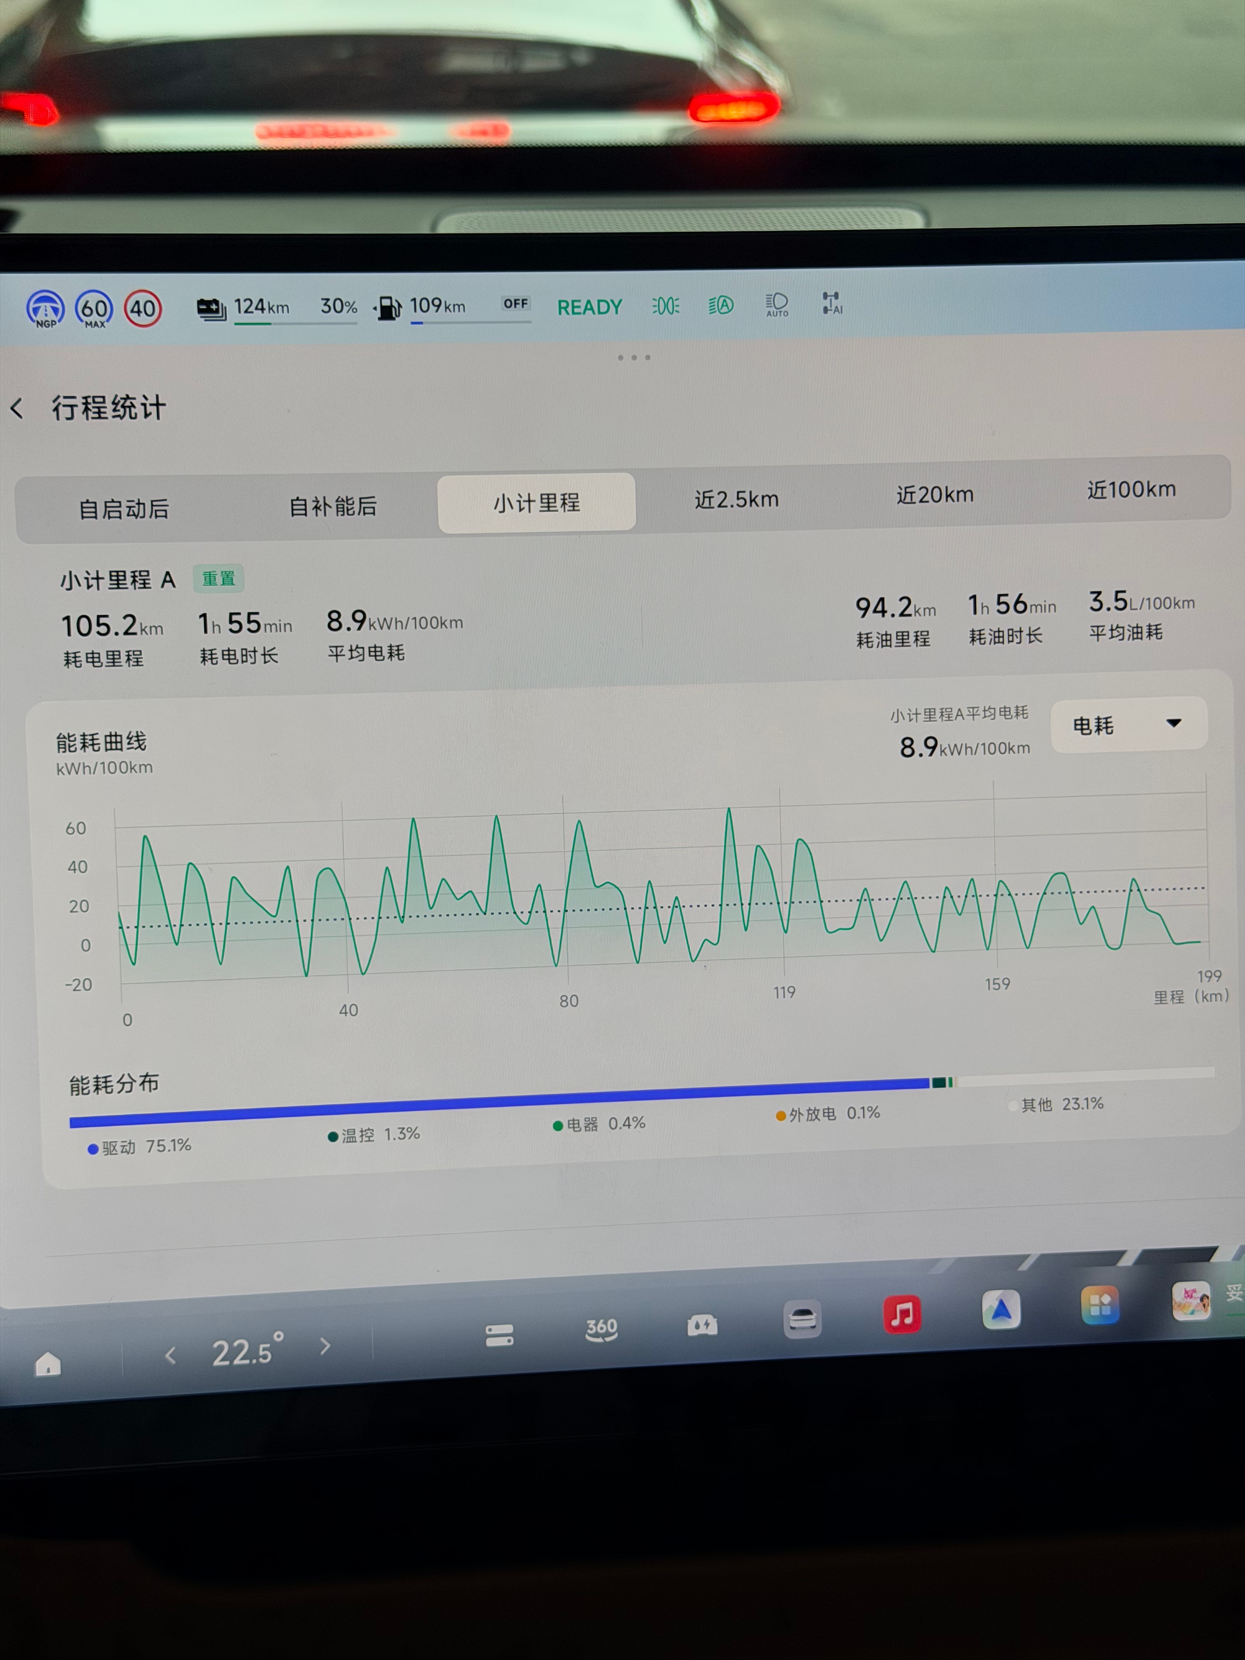The image size is (1245, 1660).
Task: Tap the fuel pump range icon
Action: coord(388,308)
